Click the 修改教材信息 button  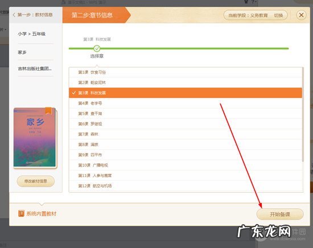tap(36, 181)
